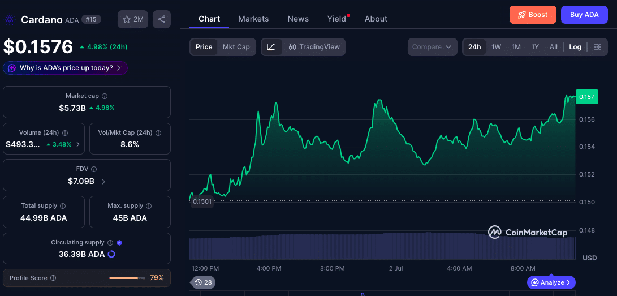Viewport: 617px width, 296px height.
Task: Click the line chart view icon
Action: (271, 47)
